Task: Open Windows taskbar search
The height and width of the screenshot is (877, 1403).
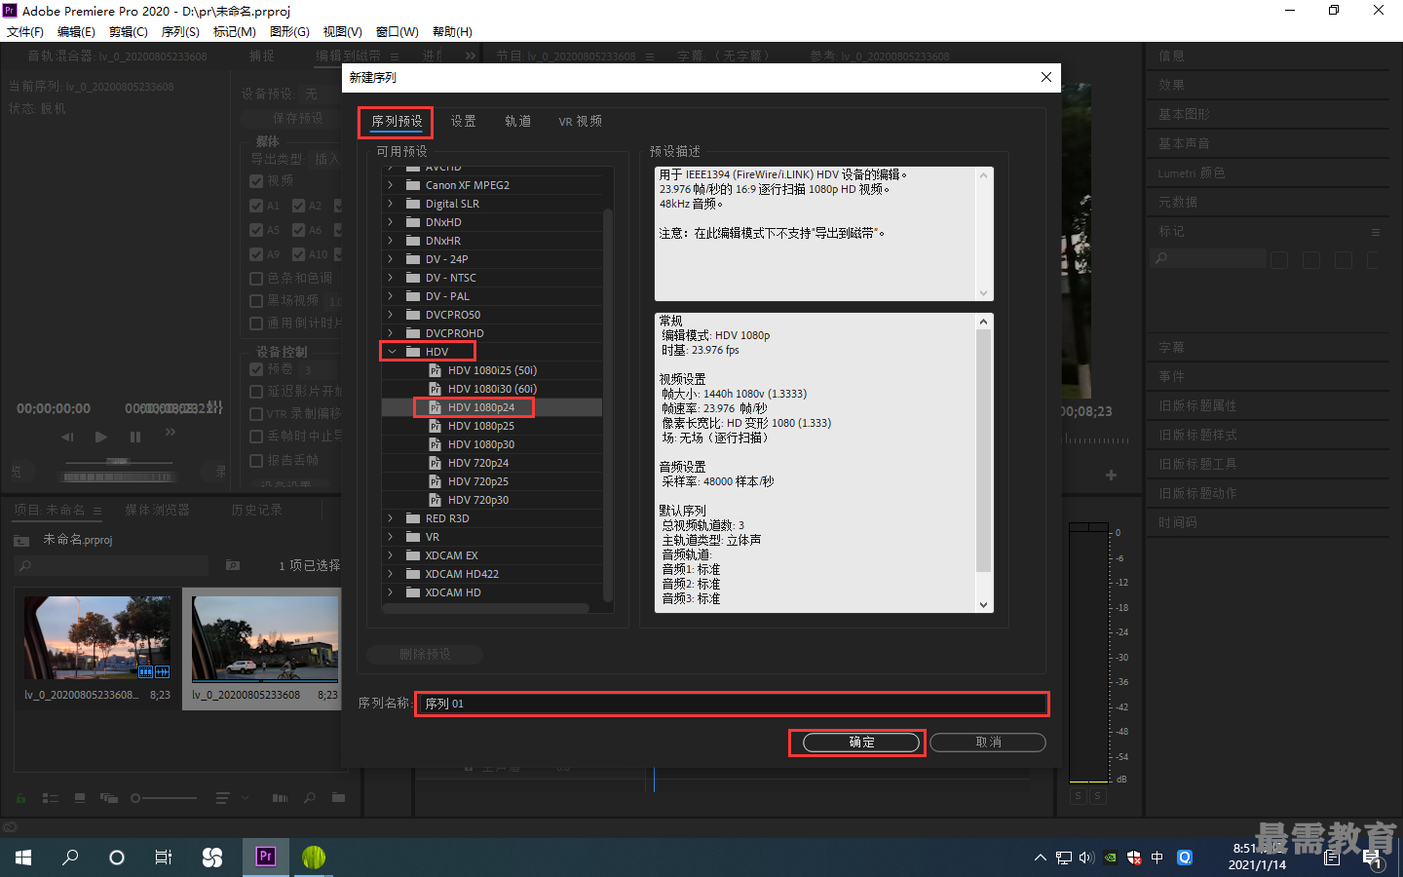Action: point(70,858)
